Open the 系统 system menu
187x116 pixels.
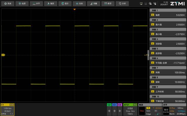[8, 3]
